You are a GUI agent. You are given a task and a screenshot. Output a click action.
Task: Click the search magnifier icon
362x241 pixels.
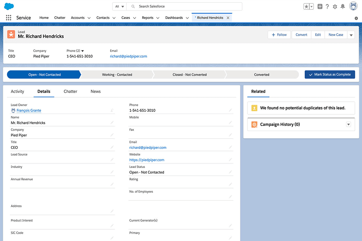coord(133,6)
